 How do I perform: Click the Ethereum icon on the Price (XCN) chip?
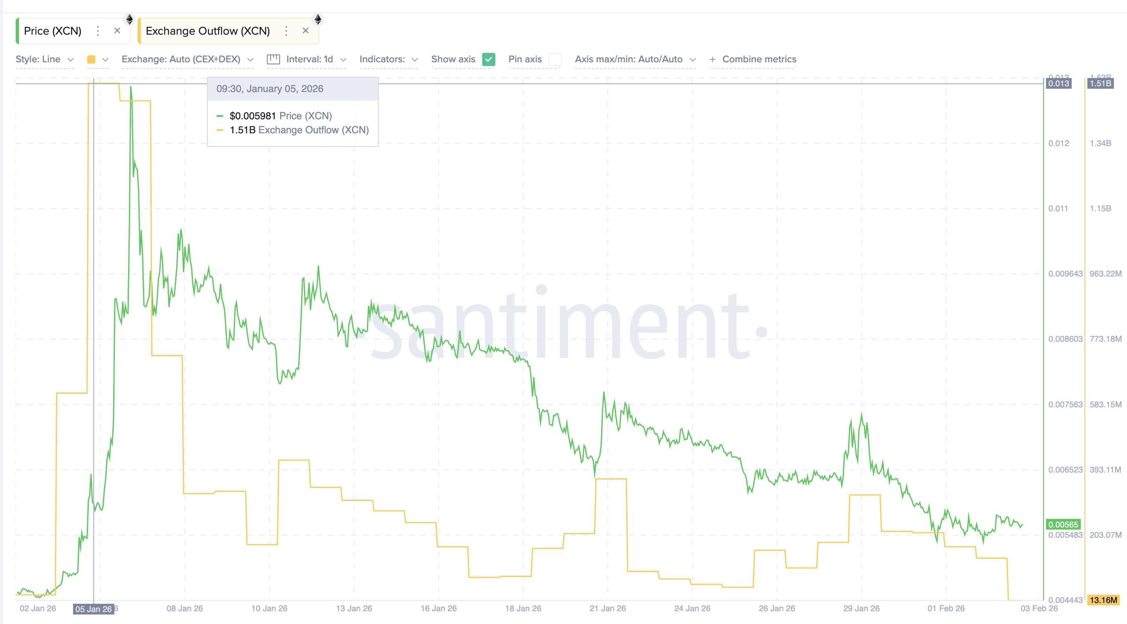(x=129, y=19)
